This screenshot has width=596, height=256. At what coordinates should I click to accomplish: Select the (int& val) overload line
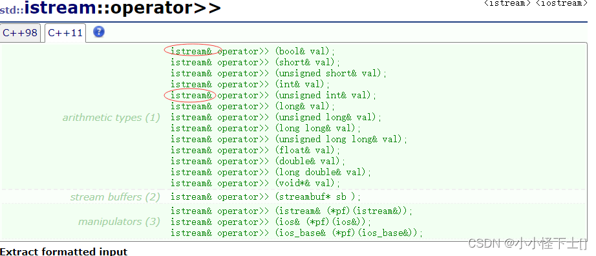click(x=250, y=84)
